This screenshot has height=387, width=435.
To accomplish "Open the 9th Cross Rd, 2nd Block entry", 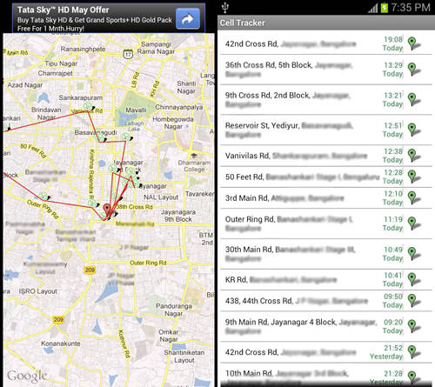I will pos(326,99).
